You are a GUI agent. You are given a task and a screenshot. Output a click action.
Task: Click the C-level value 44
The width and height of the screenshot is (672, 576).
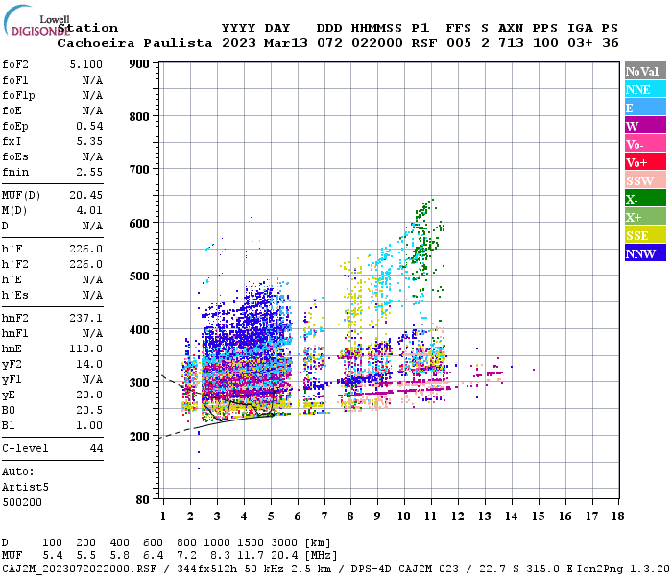96,449
